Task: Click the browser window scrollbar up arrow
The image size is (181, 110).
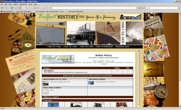Action: pyautogui.click(x=180, y=14)
